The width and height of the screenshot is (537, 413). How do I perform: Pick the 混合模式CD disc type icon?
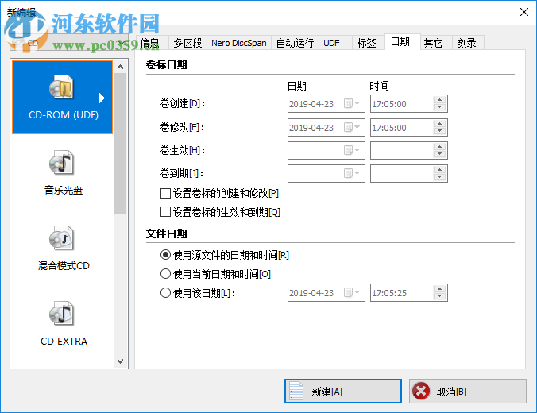pyautogui.click(x=61, y=237)
